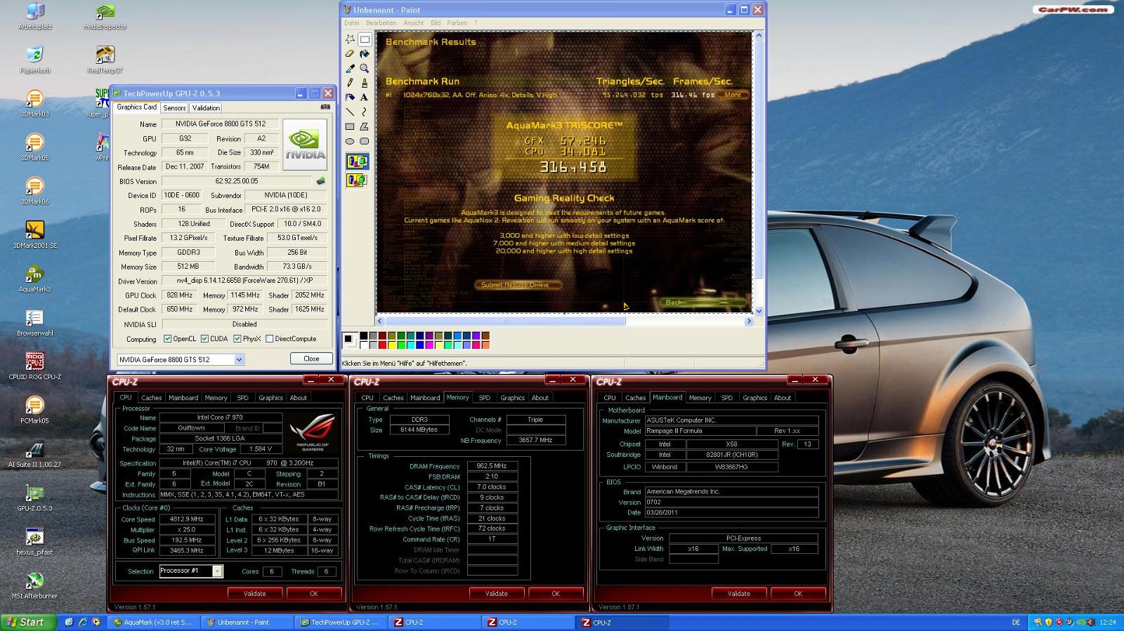Open the Farben menu in Paint
1124x631 pixels.
click(457, 23)
